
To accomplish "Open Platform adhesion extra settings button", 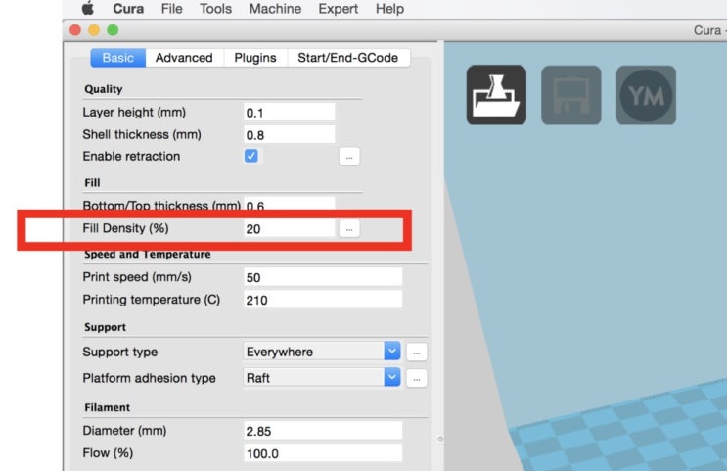I will click(x=417, y=379).
